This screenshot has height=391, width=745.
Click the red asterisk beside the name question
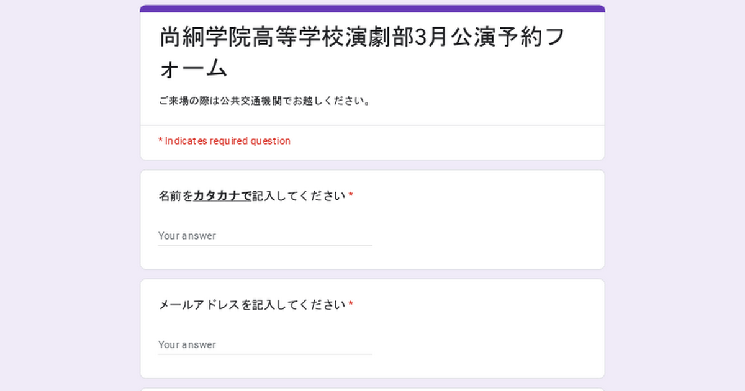(351, 196)
